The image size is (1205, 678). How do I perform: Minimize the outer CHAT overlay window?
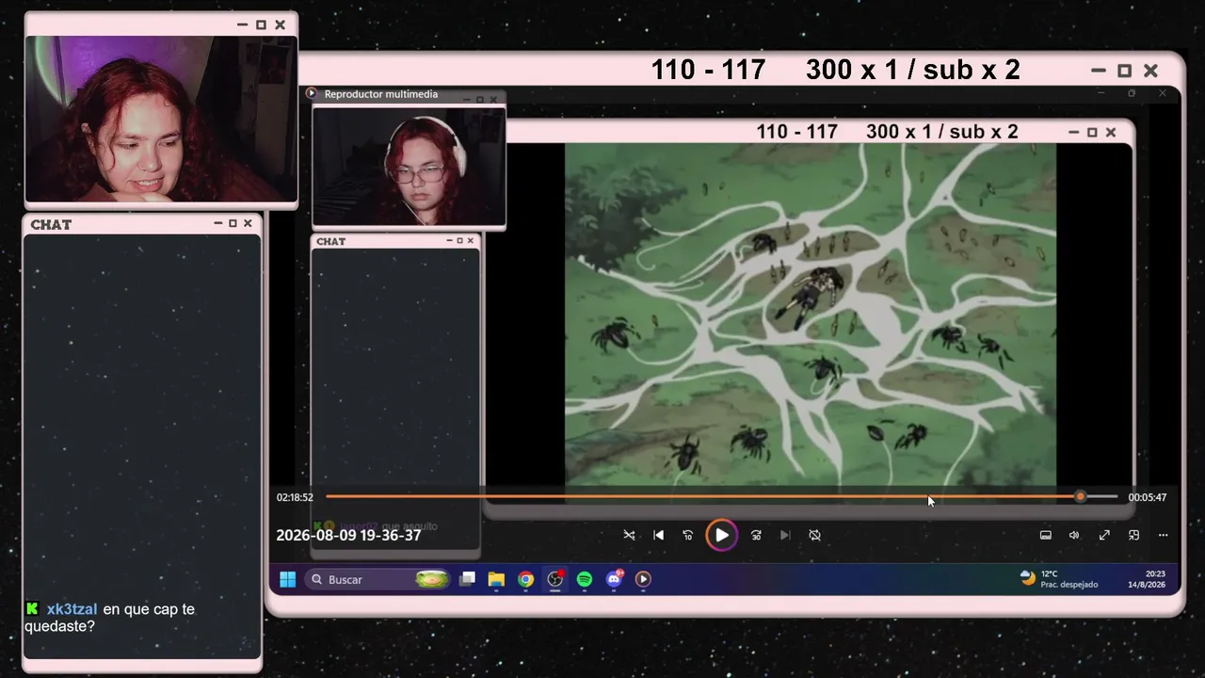coord(218,223)
